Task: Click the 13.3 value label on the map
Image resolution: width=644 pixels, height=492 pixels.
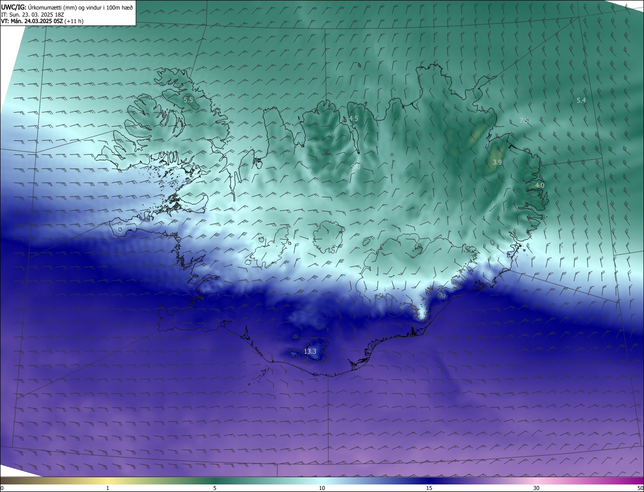Action: (310, 351)
